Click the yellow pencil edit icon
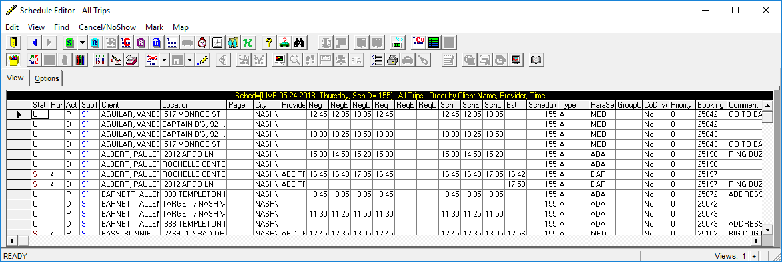 tap(202, 60)
